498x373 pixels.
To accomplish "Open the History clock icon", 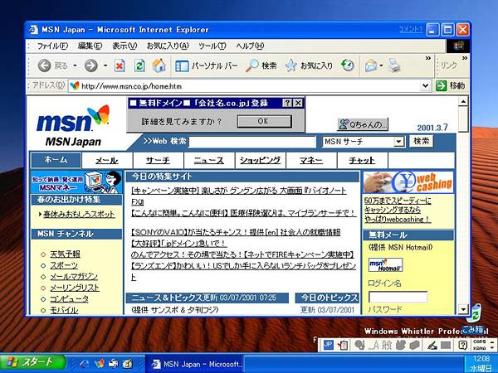I will click(x=348, y=65).
